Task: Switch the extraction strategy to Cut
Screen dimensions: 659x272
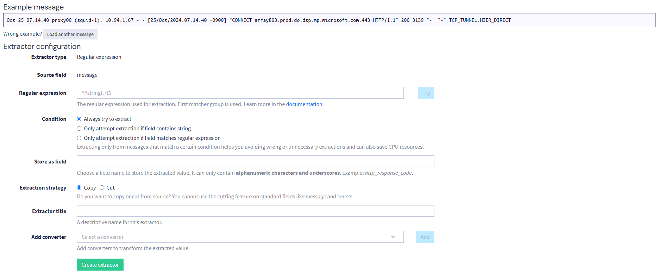Action: [102, 188]
